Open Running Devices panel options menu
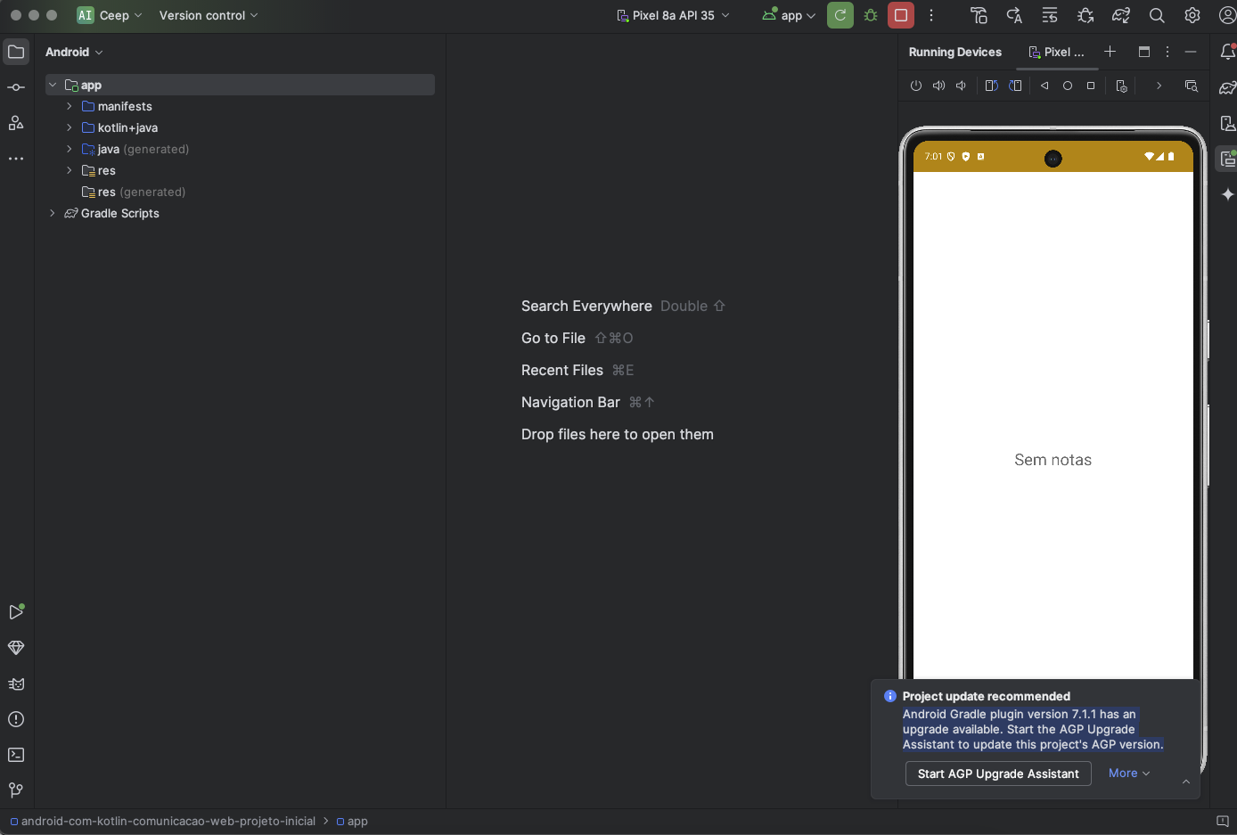The width and height of the screenshot is (1237, 835). coord(1167,52)
